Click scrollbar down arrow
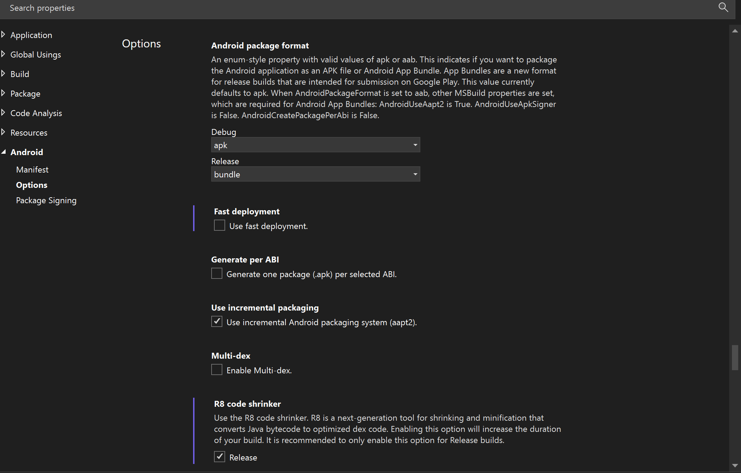Screen dimensions: 741x473 (x=735, y=465)
